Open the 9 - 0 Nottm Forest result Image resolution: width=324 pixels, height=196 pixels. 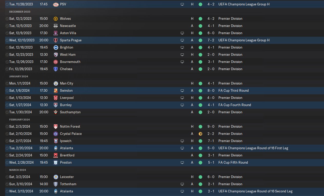point(211,127)
